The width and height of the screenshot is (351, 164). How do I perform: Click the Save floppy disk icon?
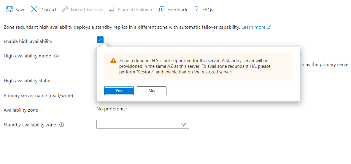click(x=9, y=9)
